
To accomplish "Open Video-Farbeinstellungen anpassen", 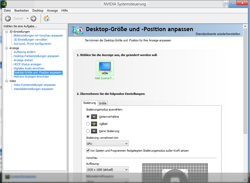I will tap(35, 85).
